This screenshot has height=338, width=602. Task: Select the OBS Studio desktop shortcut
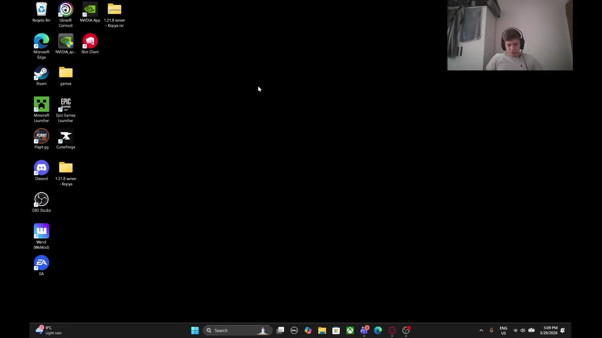pos(41,202)
